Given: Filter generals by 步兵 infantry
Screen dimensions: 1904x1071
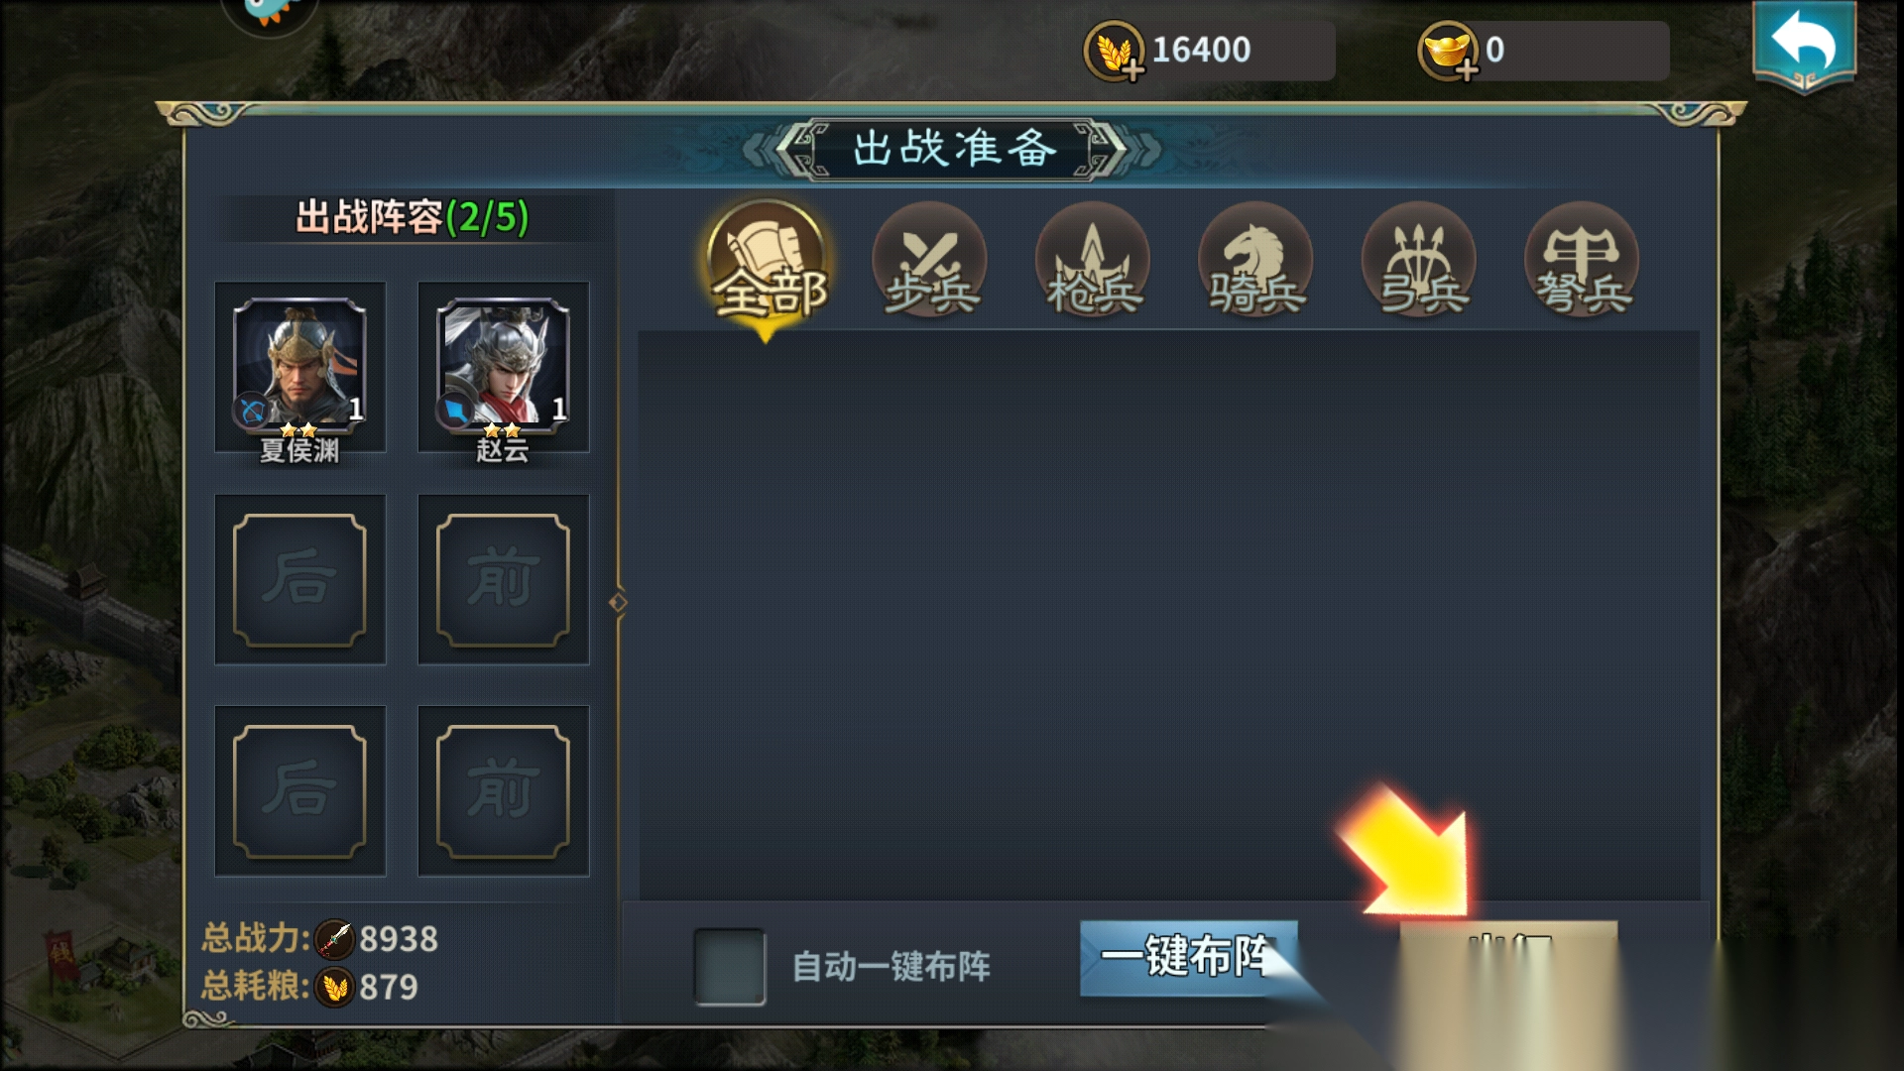Looking at the screenshot, I should point(929,261).
